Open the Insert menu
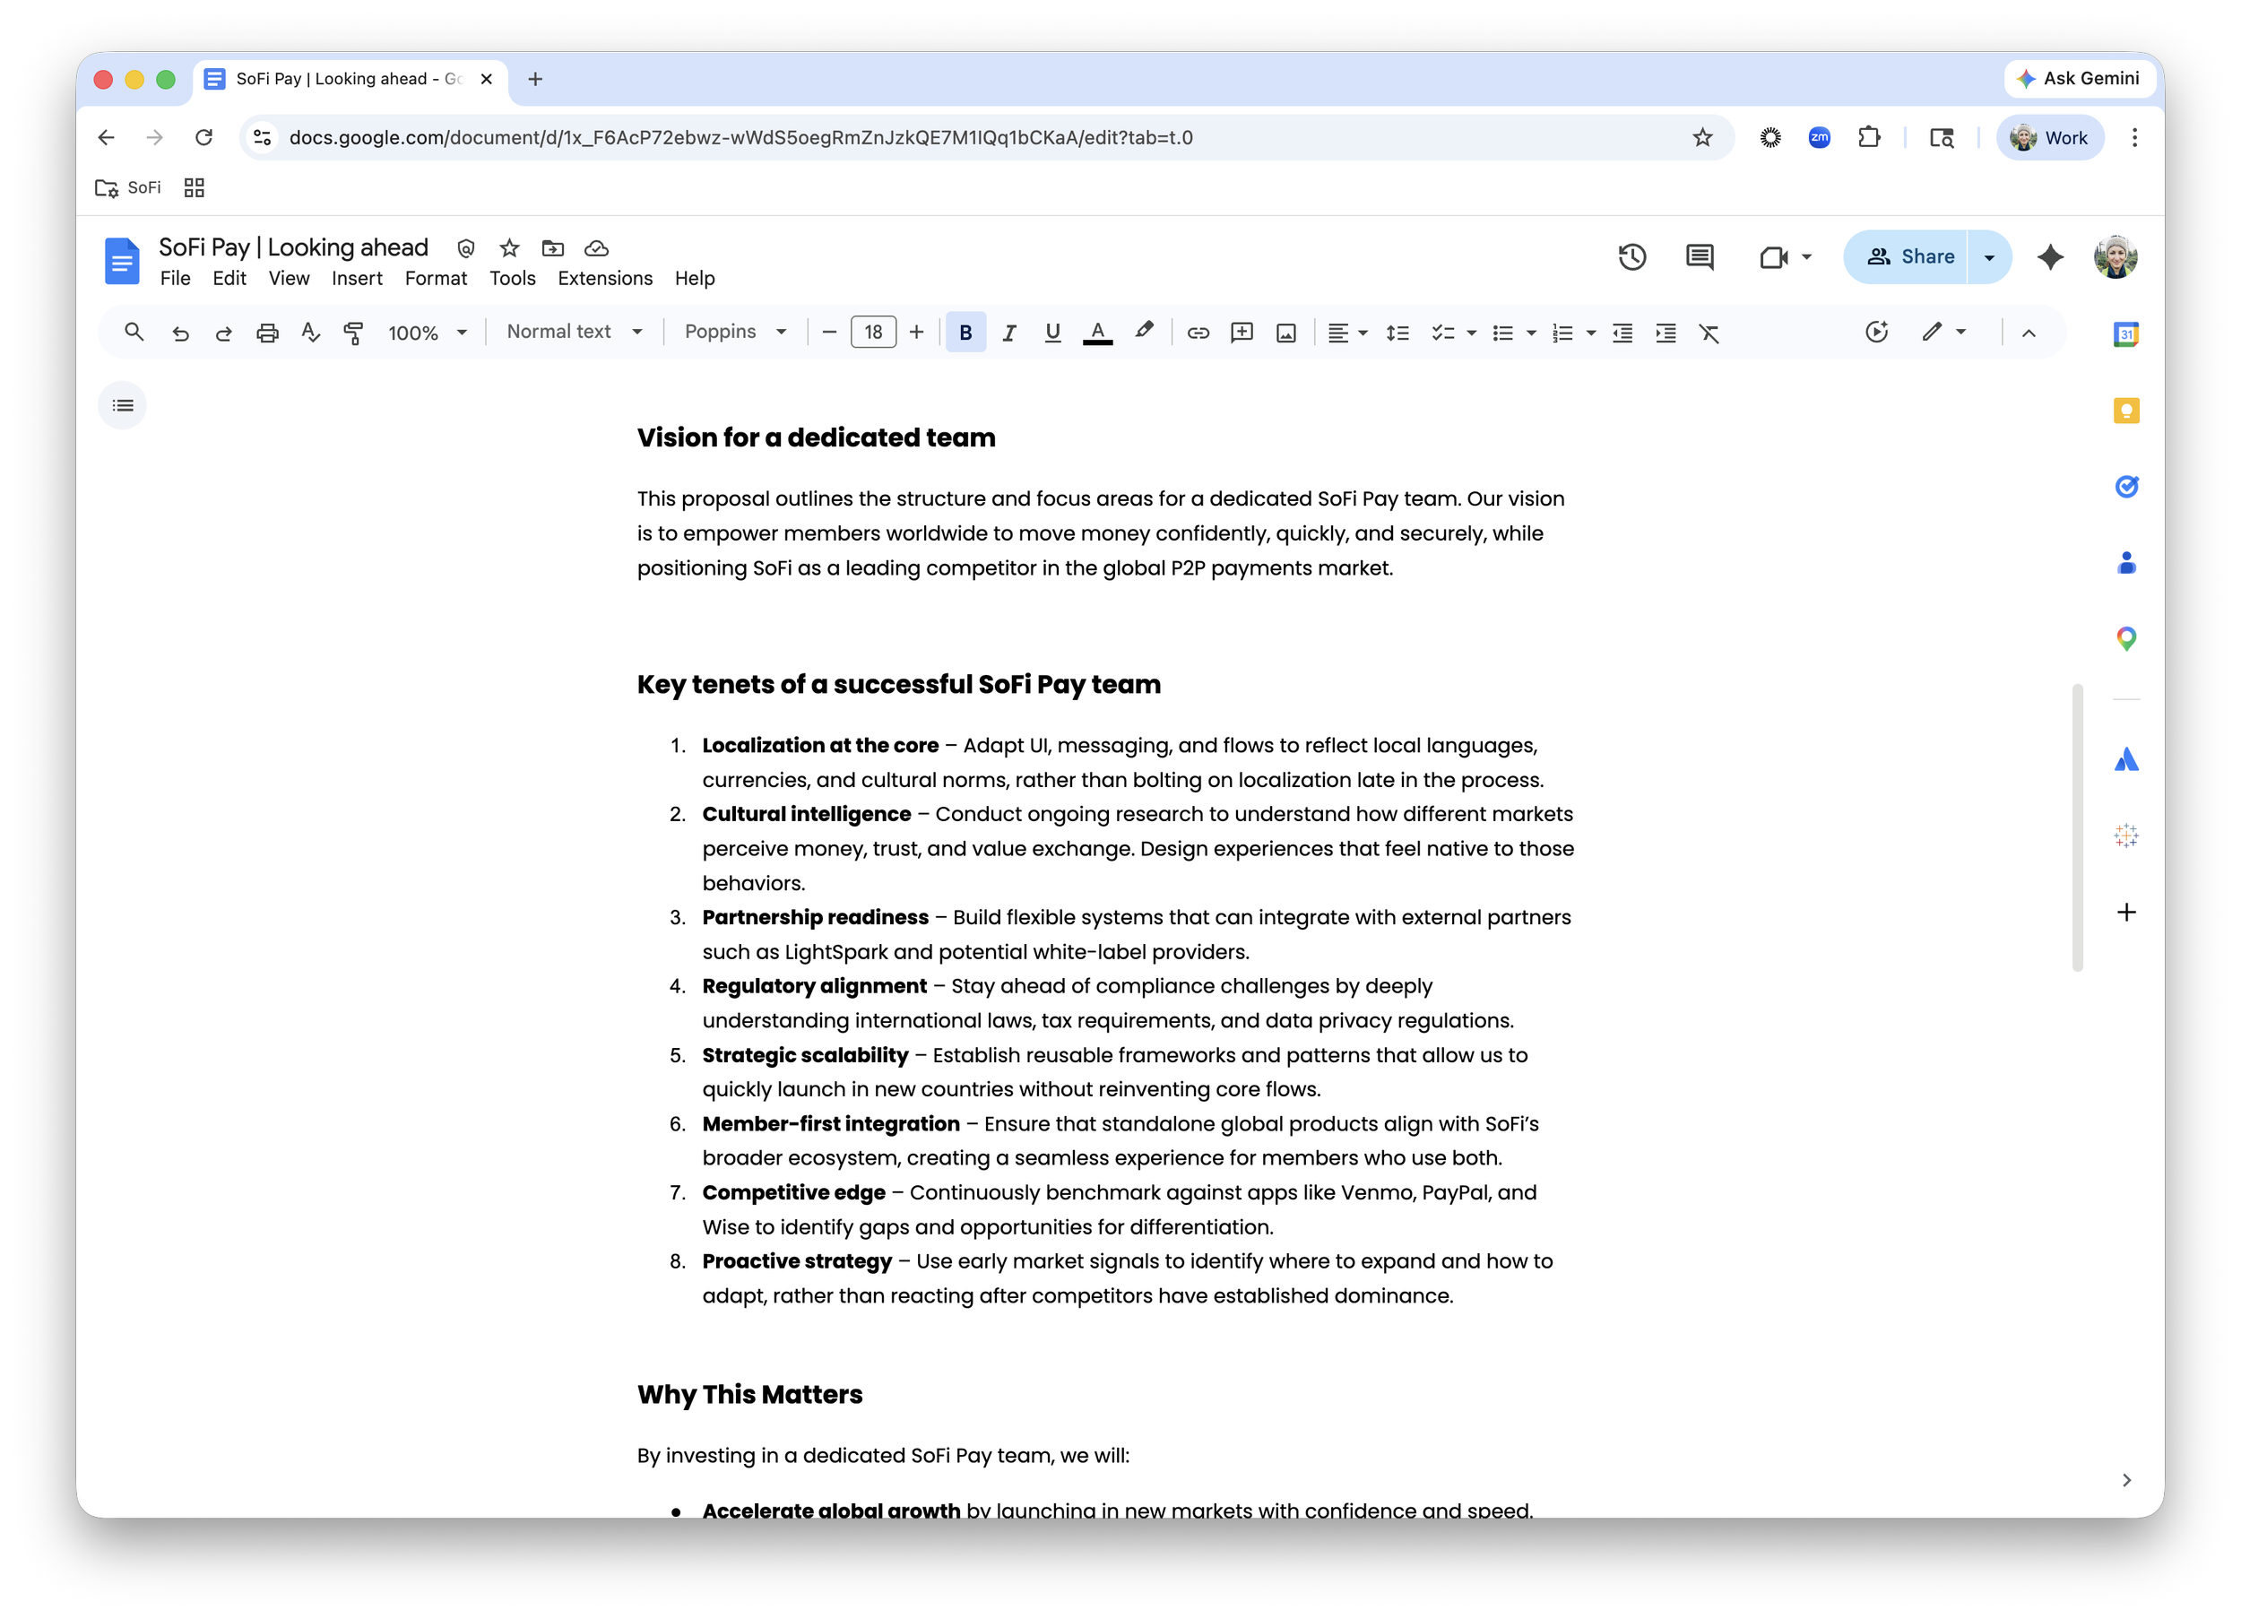The image size is (2241, 1619). point(357,279)
